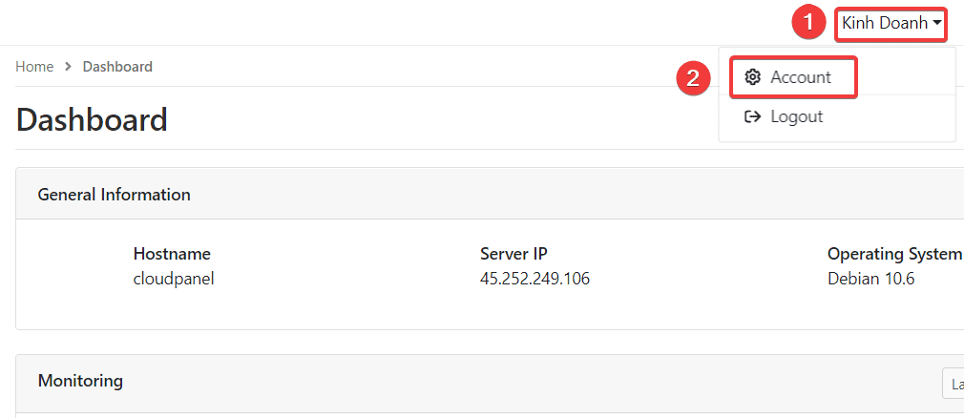Open the Monitoring time range dropdown
Image resolution: width=964 pixels, height=418 pixels.
tap(953, 385)
